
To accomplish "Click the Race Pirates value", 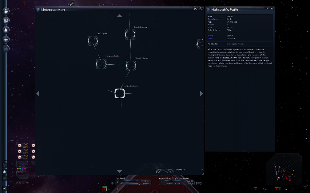I will pyautogui.click(x=229, y=16).
